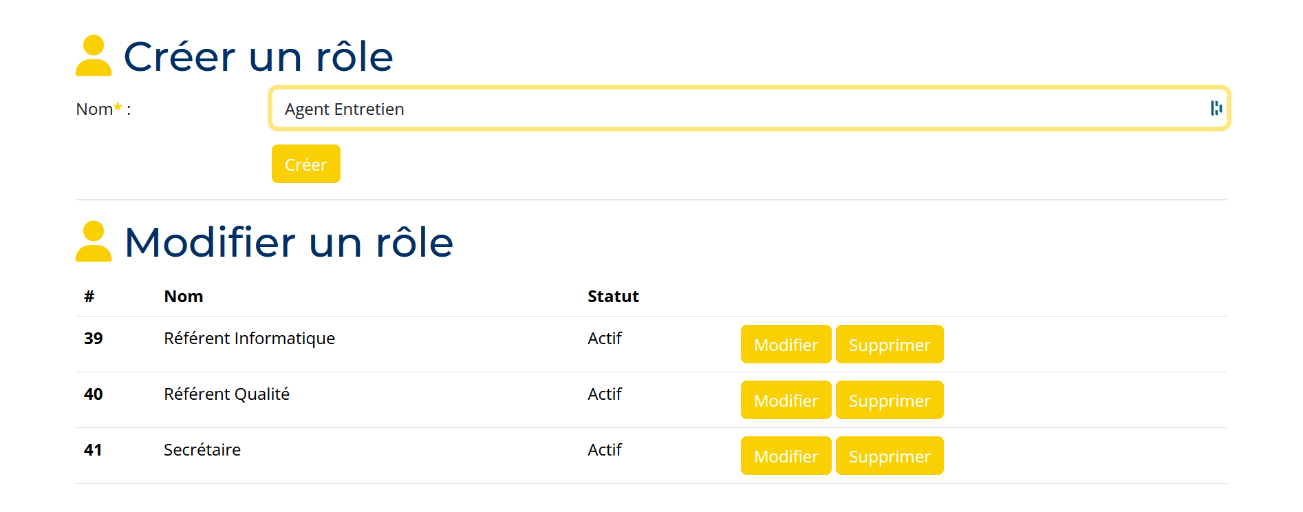
Task: Click row number 39 in the table
Action: [x=94, y=339]
